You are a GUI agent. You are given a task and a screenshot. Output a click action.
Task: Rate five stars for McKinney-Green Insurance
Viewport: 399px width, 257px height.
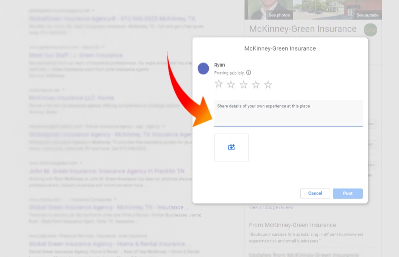(x=268, y=85)
